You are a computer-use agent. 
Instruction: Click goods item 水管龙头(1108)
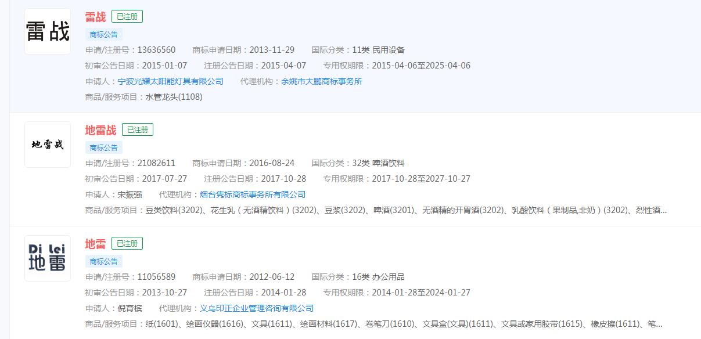click(x=175, y=97)
